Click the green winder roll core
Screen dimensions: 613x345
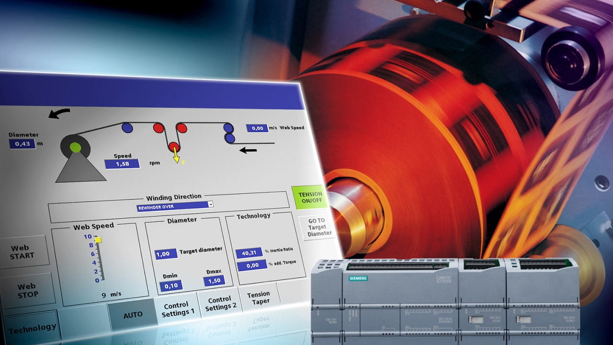click(x=75, y=148)
